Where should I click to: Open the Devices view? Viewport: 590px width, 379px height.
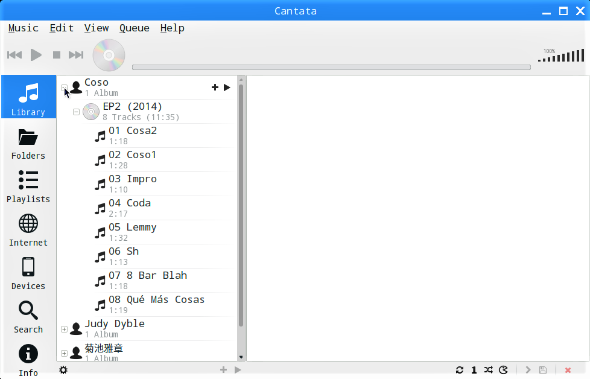click(28, 273)
